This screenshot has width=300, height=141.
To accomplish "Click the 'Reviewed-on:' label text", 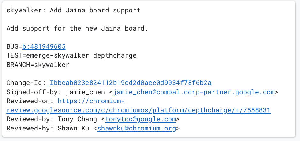I will coord(30,101).
